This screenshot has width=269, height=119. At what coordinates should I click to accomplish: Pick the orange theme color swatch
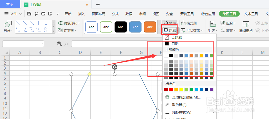[191, 56]
